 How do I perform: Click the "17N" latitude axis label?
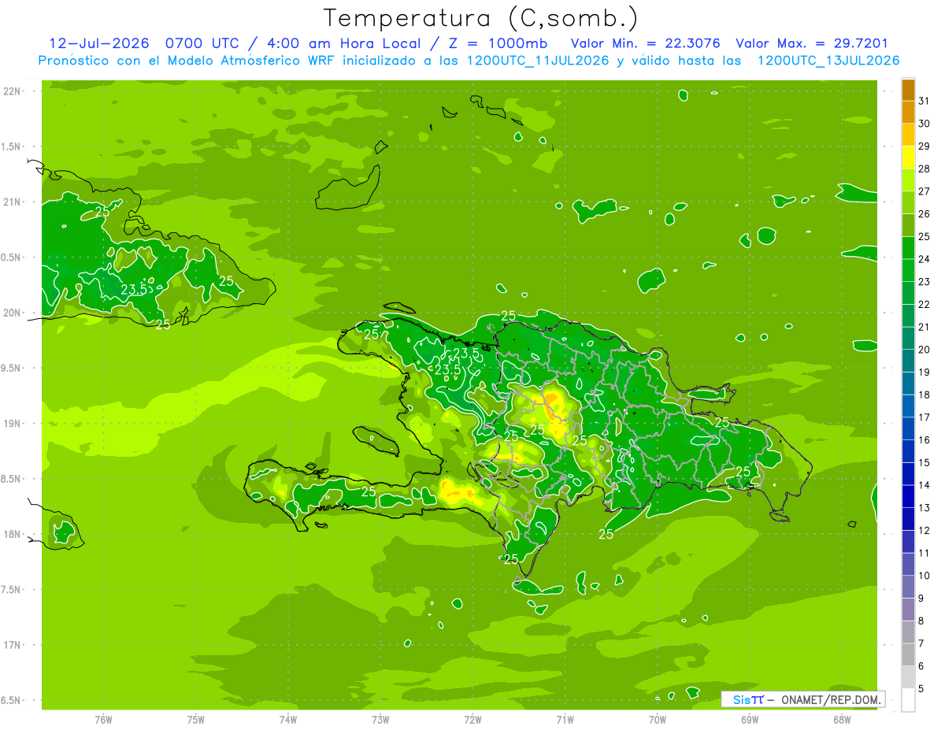[13, 645]
